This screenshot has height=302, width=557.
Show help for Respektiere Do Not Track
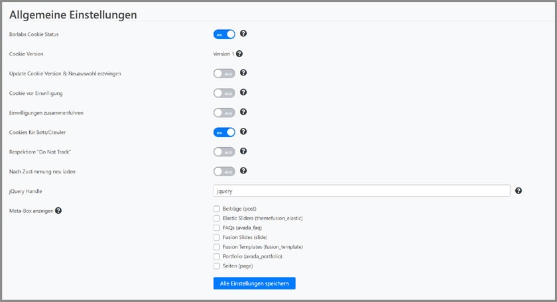click(243, 151)
